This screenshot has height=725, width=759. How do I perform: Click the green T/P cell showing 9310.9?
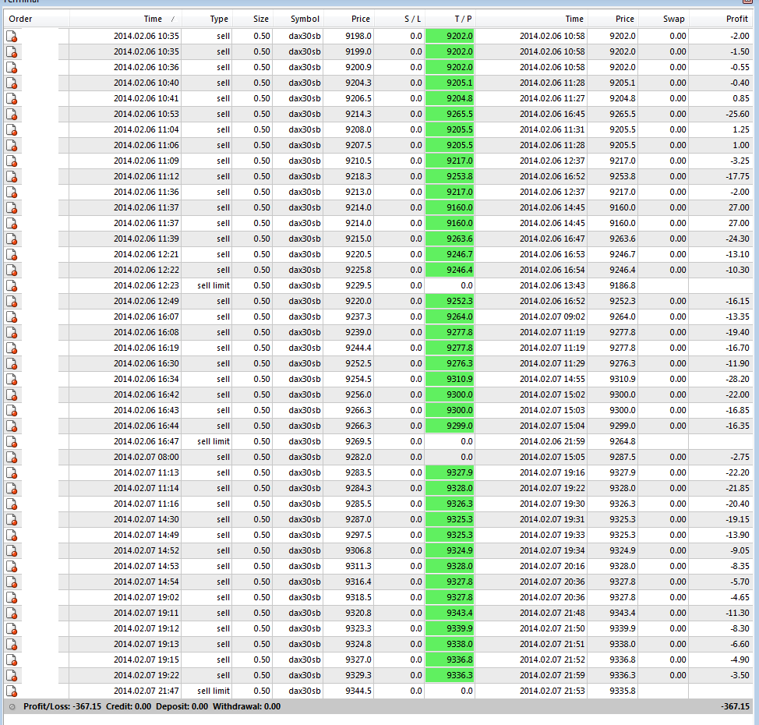450,379
